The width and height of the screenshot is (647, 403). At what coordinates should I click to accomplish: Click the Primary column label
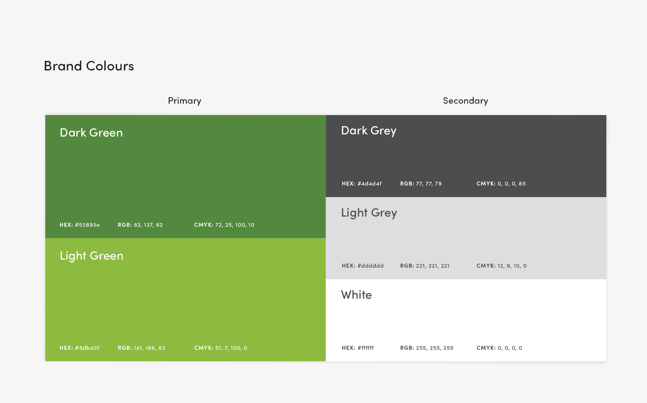click(x=184, y=101)
